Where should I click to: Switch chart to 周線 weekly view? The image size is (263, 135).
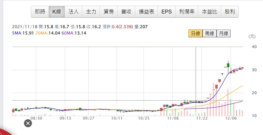(x=210, y=33)
